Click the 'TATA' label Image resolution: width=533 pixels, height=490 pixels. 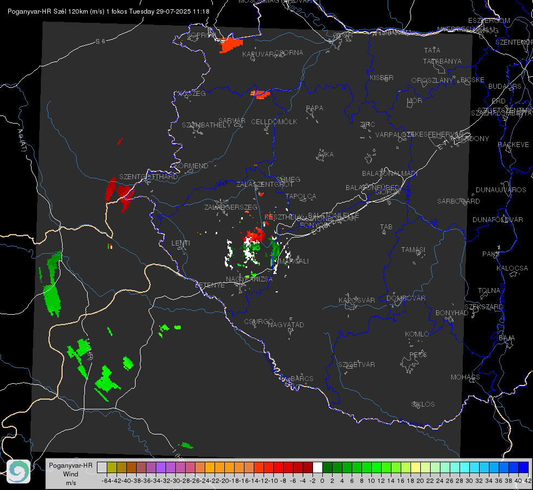click(x=432, y=50)
